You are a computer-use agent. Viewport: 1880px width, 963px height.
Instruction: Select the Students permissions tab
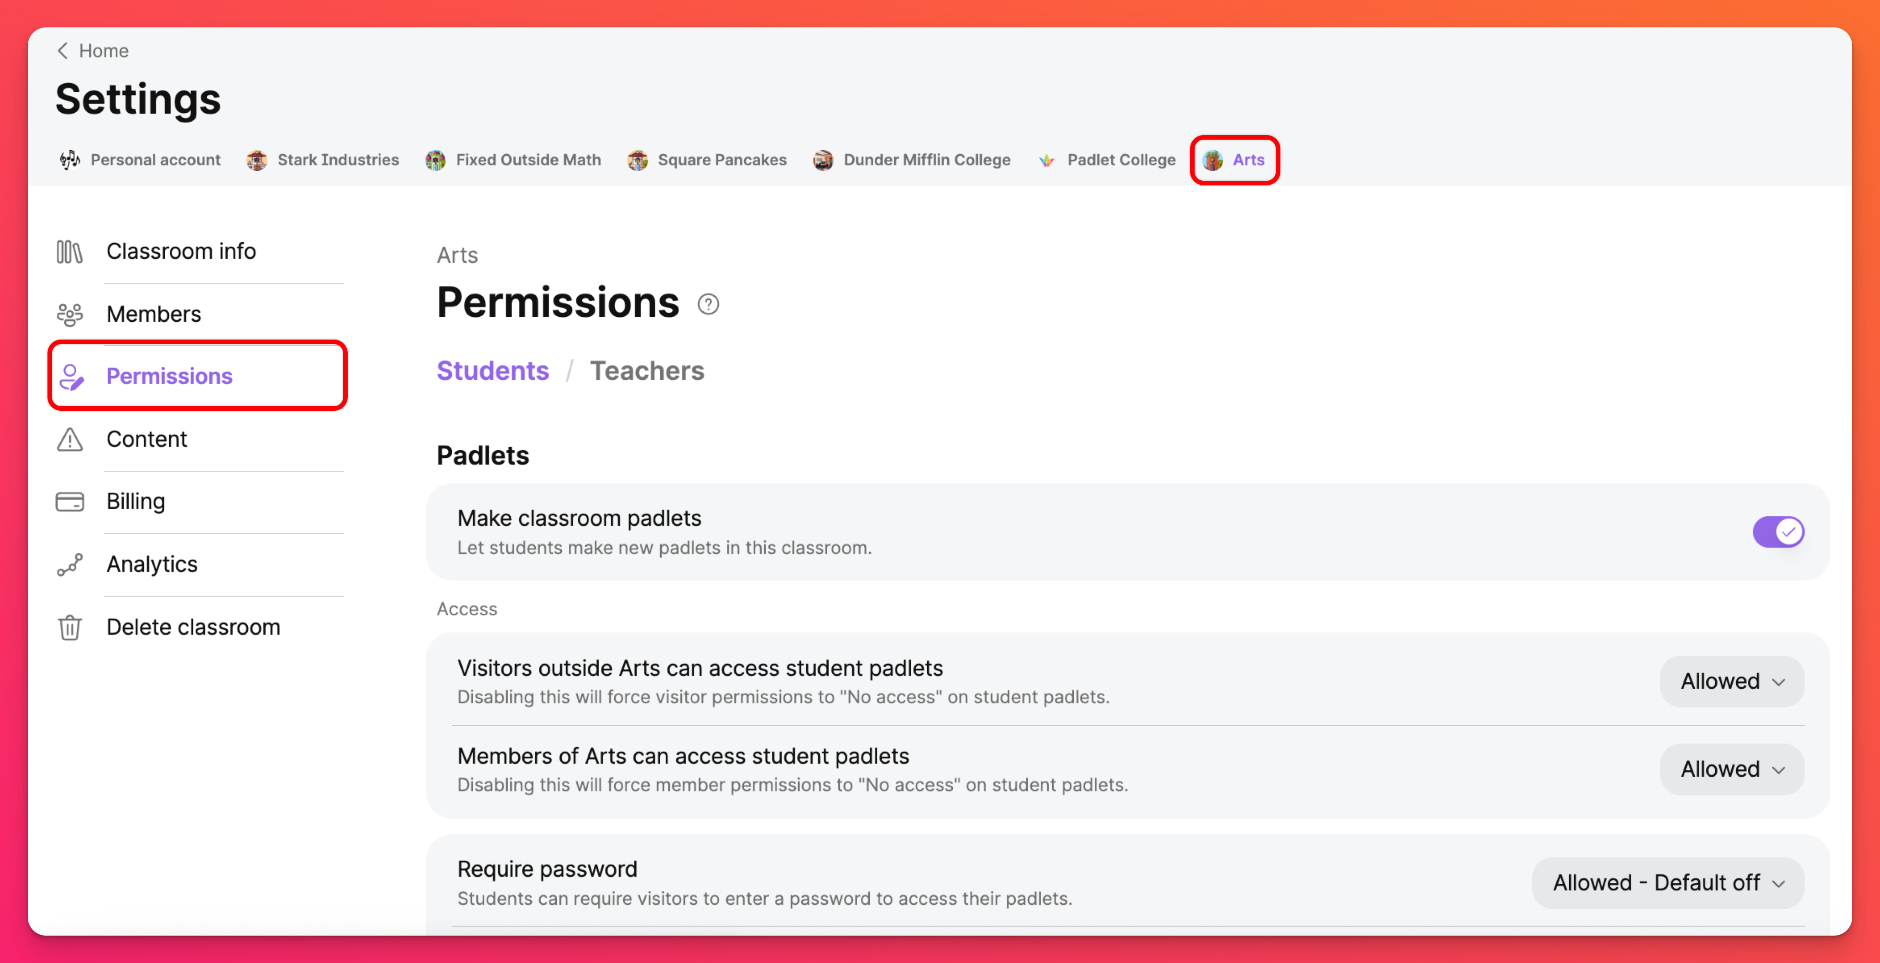(x=493, y=371)
